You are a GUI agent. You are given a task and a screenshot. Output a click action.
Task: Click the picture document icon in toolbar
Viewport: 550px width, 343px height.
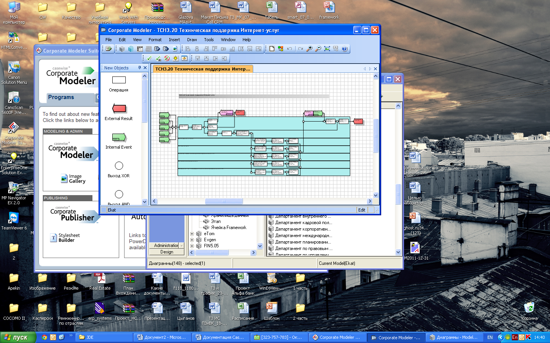(175, 49)
